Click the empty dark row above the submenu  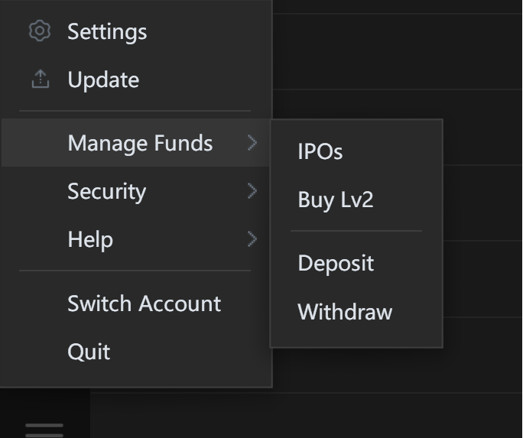(397, 52)
